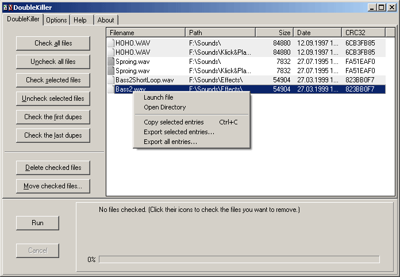Click the file icon next to Bass2ShortLoop.wav
The width and height of the screenshot is (400, 277).
pyautogui.click(x=111, y=79)
